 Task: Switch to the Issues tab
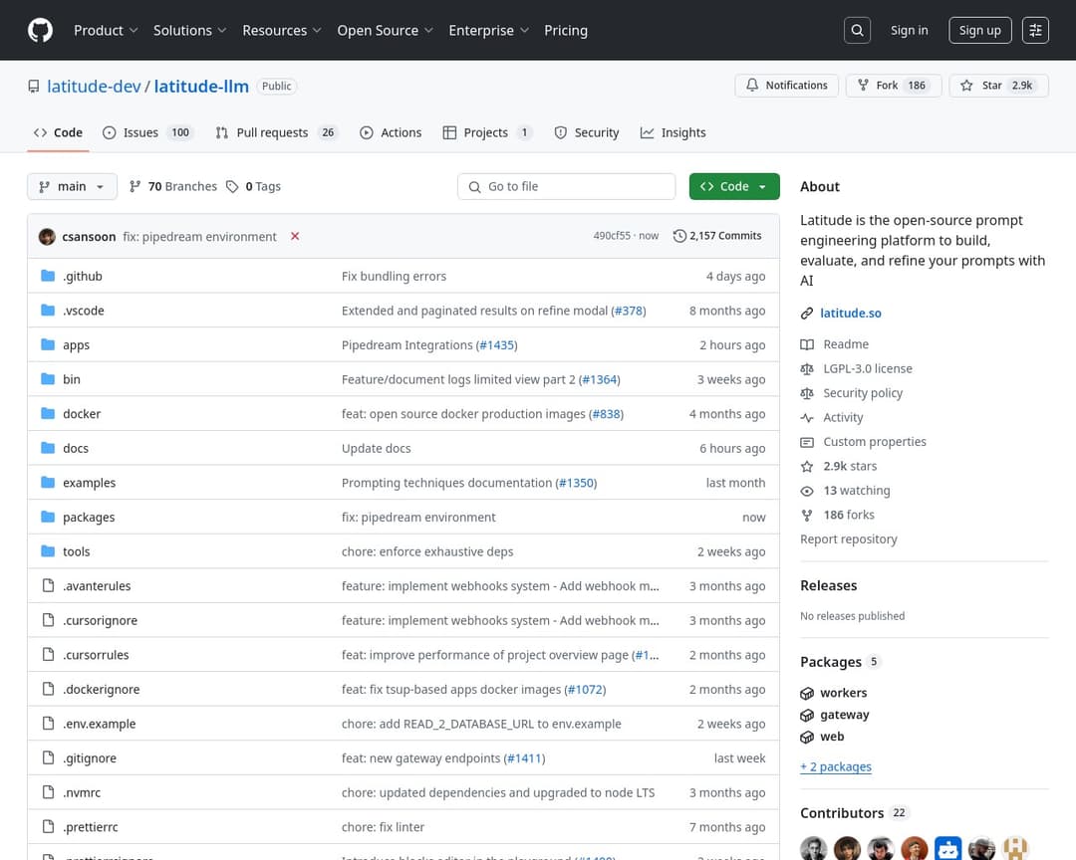point(147,132)
